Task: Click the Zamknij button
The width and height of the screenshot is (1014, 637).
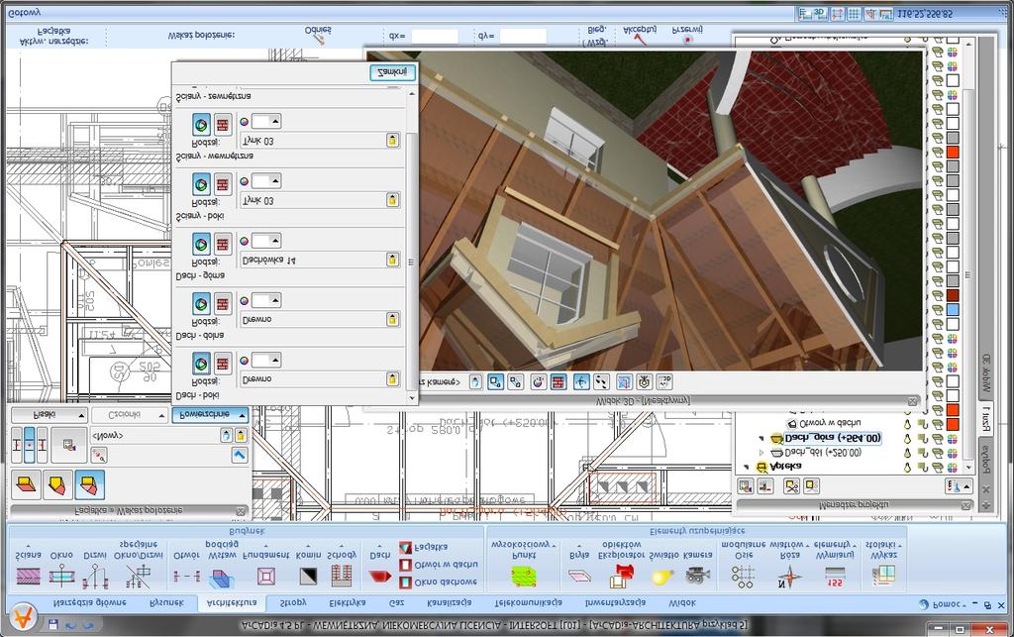Action: [x=392, y=72]
